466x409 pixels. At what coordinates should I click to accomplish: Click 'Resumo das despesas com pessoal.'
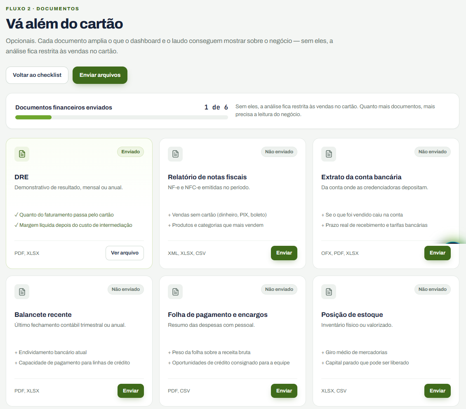click(211, 325)
